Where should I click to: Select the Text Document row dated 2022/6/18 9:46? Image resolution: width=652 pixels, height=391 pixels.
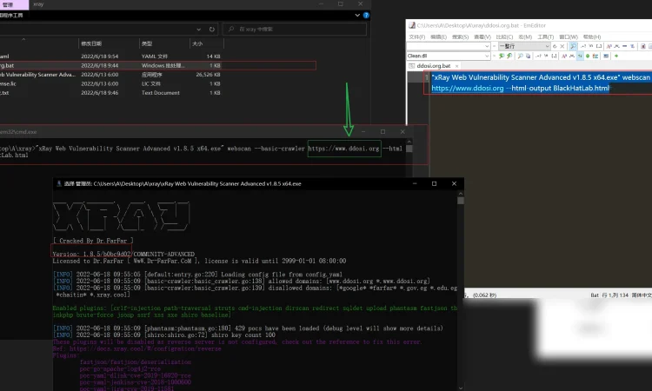(111, 93)
